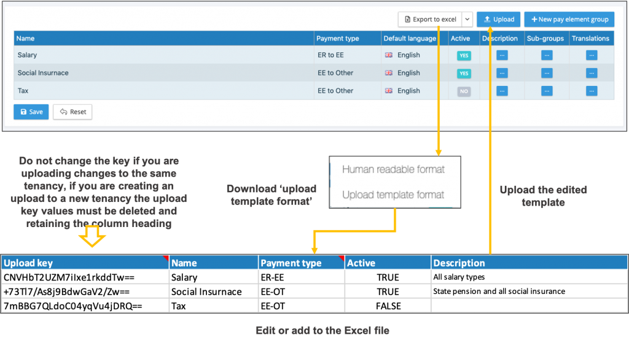Open Sub-groups ellipsis for Tax row
This screenshot has width=629, height=343.
(546, 91)
